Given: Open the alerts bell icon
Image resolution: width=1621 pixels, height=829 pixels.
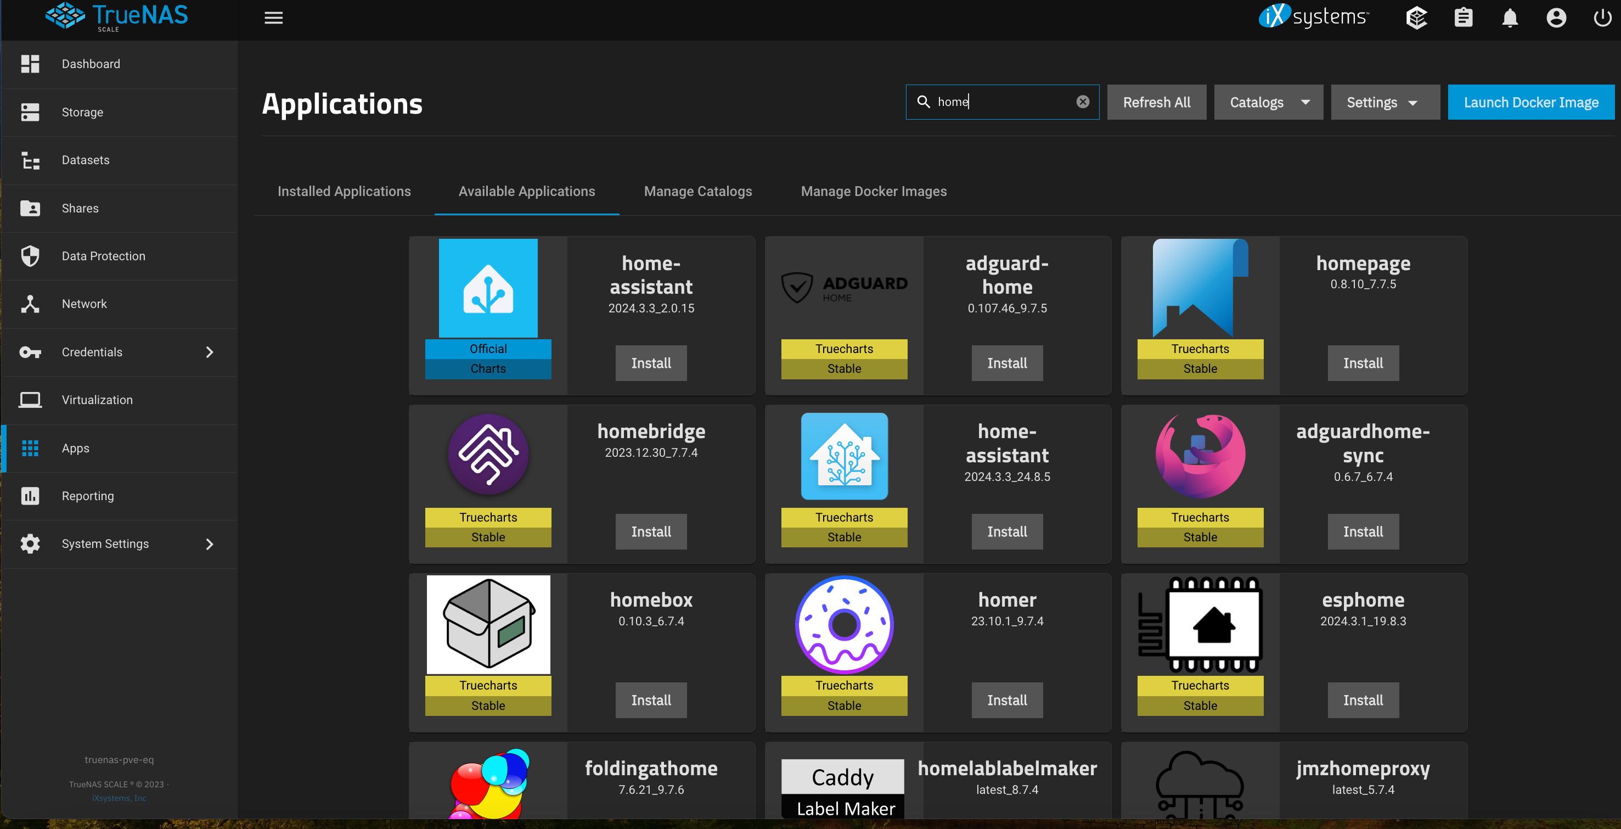Looking at the screenshot, I should (x=1510, y=18).
